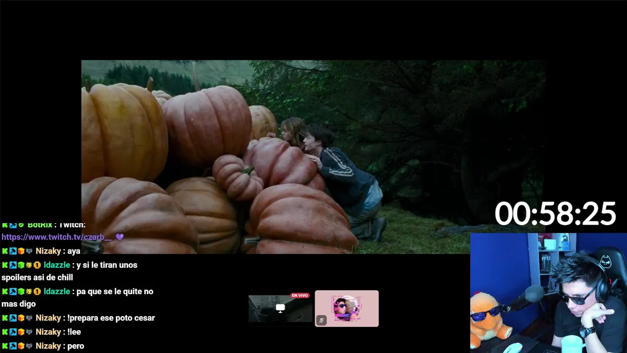Click the 00:58:25 stream timer
This screenshot has width=627, height=353.
pos(555,214)
